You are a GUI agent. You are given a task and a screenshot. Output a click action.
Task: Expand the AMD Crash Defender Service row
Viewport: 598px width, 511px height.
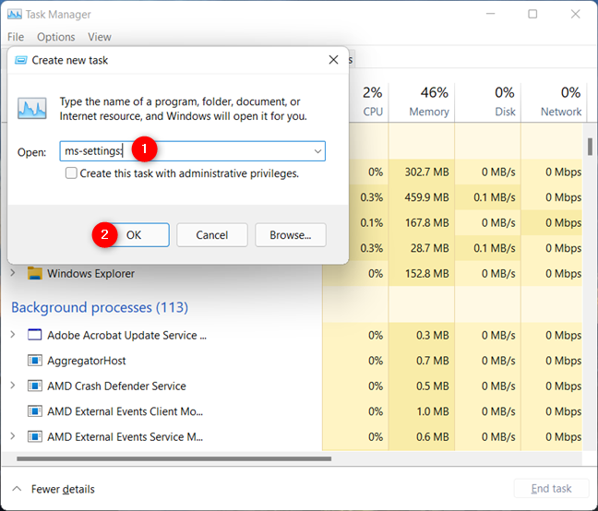tap(13, 386)
